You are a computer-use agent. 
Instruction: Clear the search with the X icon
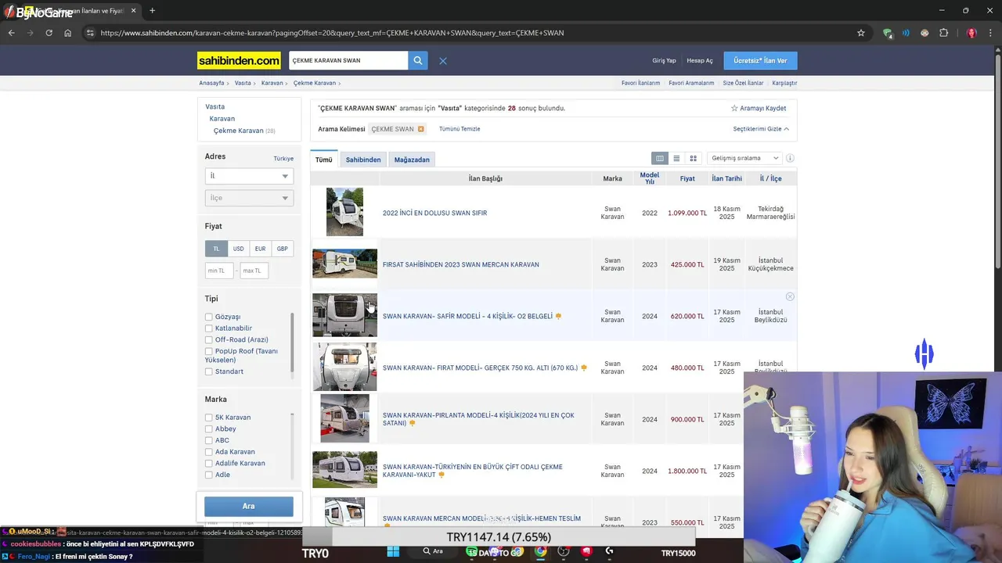click(443, 60)
